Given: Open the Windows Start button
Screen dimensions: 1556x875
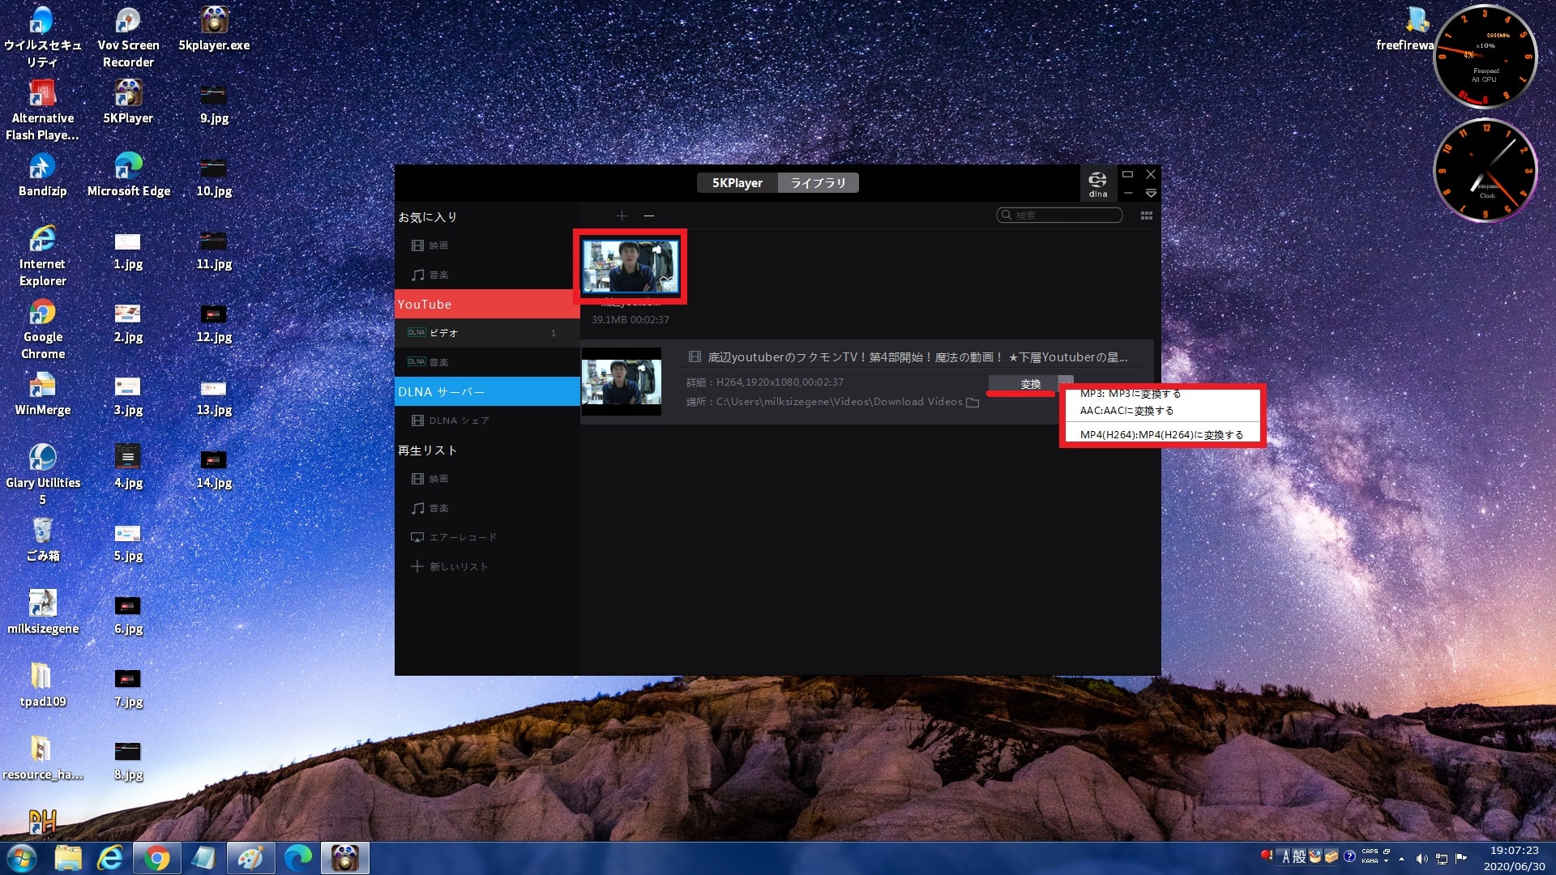Looking at the screenshot, I should click(22, 858).
